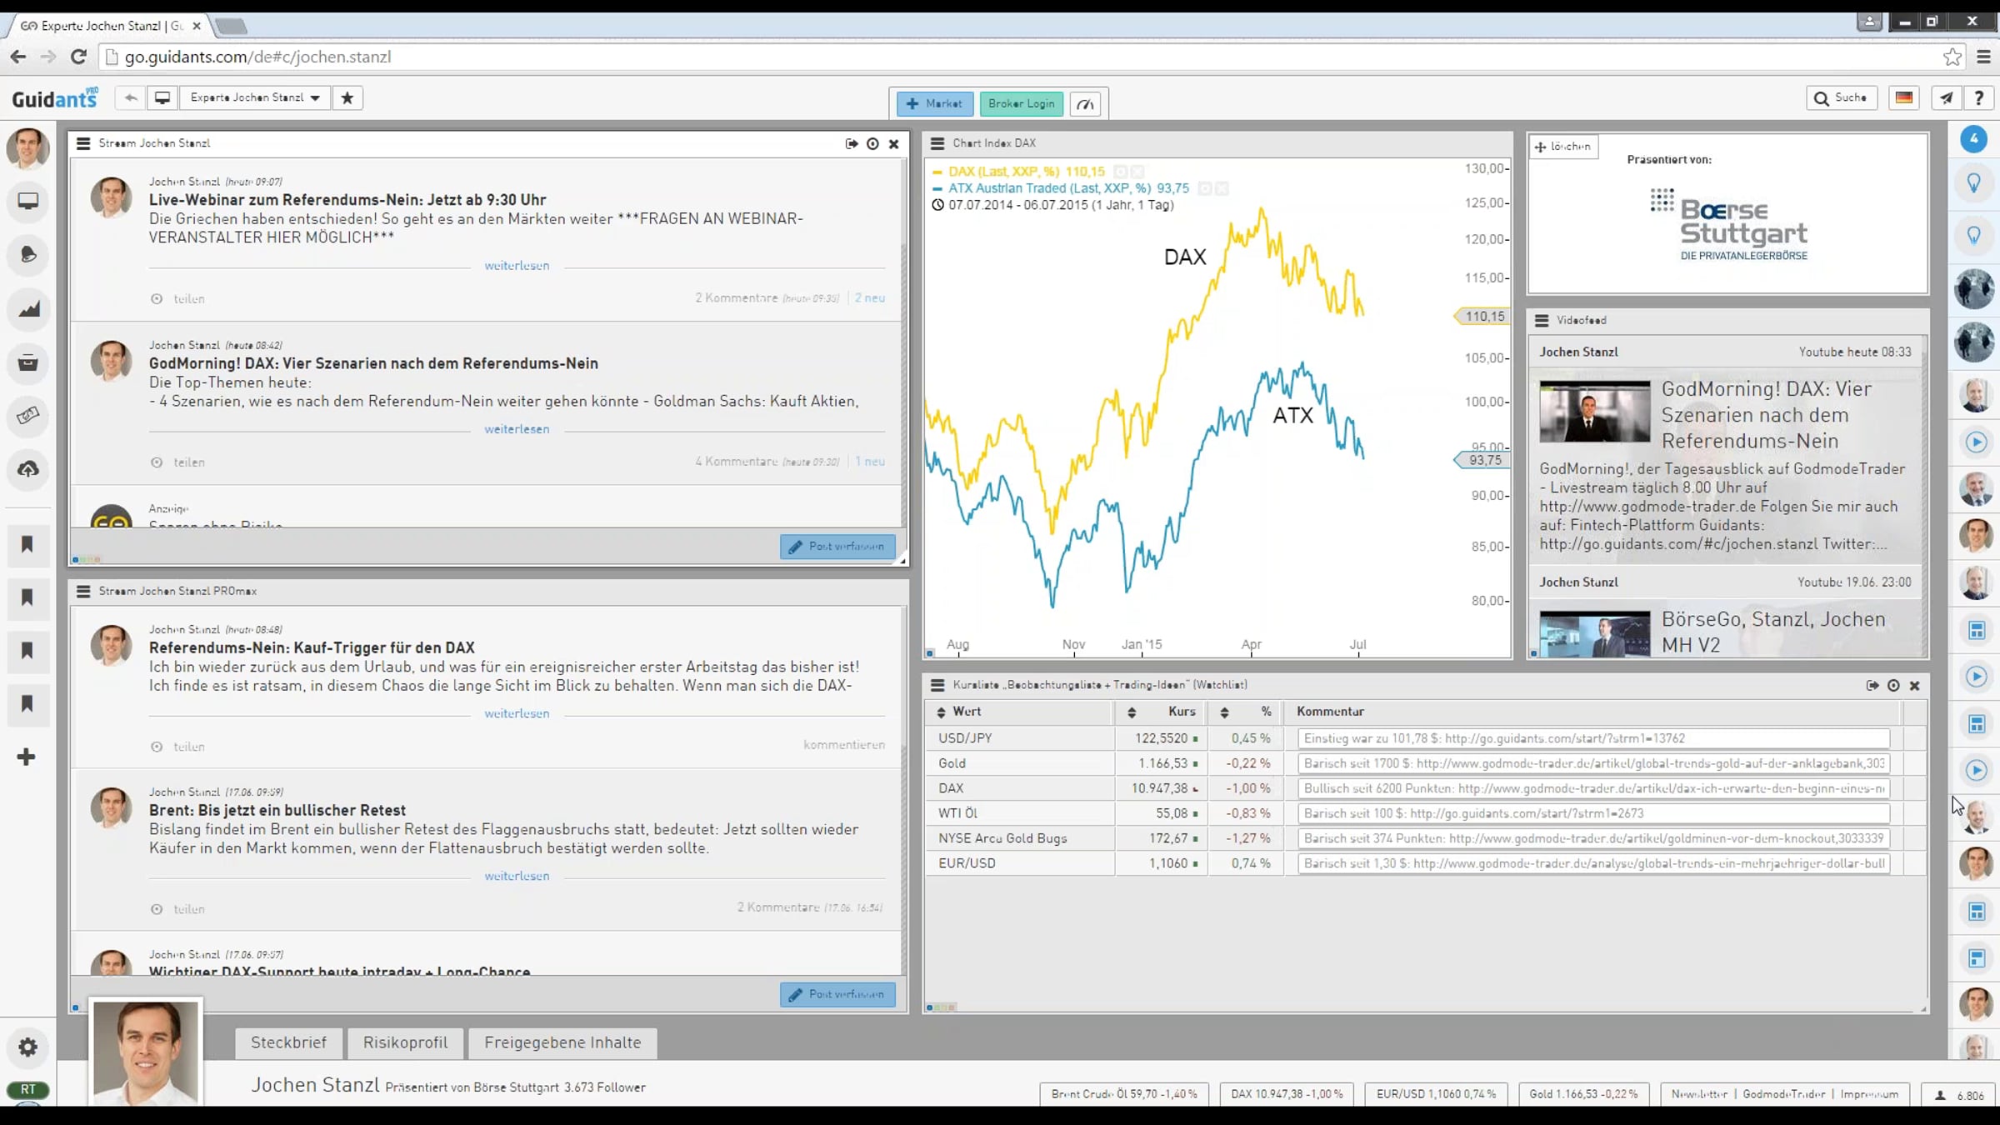
Task: Open the Suche search button
Action: (x=1841, y=98)
